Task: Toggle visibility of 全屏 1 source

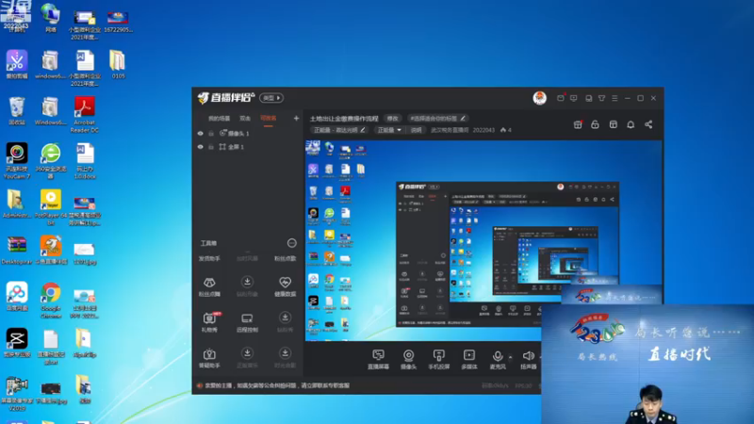Action: pyautogui.click(x=200, y=147)
